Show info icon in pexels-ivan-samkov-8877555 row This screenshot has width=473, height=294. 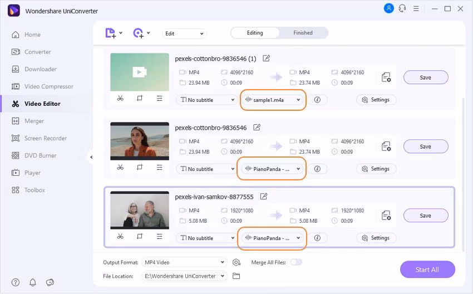pos(317,238)
